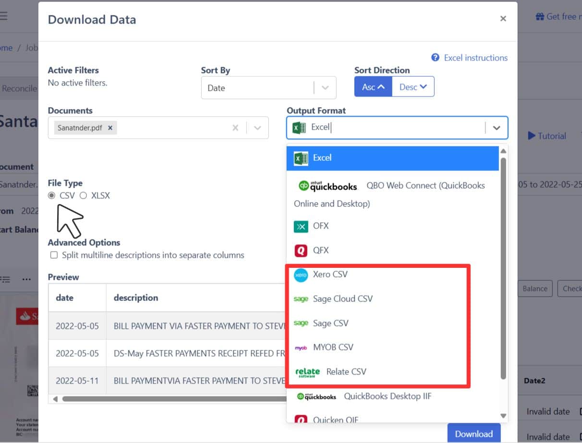This screenshot has width=582, height=443.
Task: Click the Excel icon in Output Format field
Action: [299, 128]
